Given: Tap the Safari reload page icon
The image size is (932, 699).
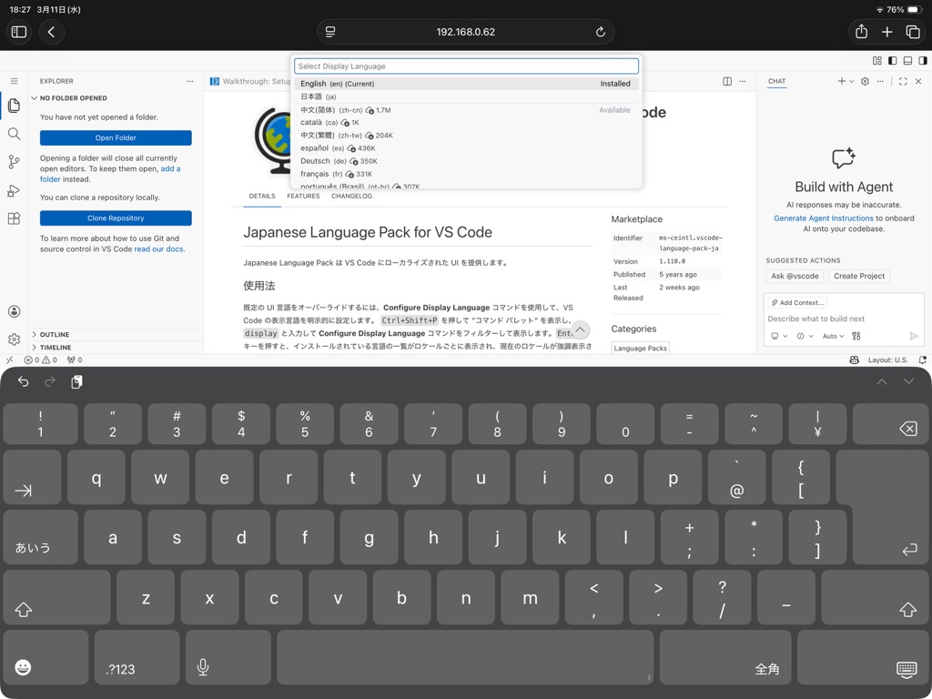Looking at the screenshot, I should (601, 32).
